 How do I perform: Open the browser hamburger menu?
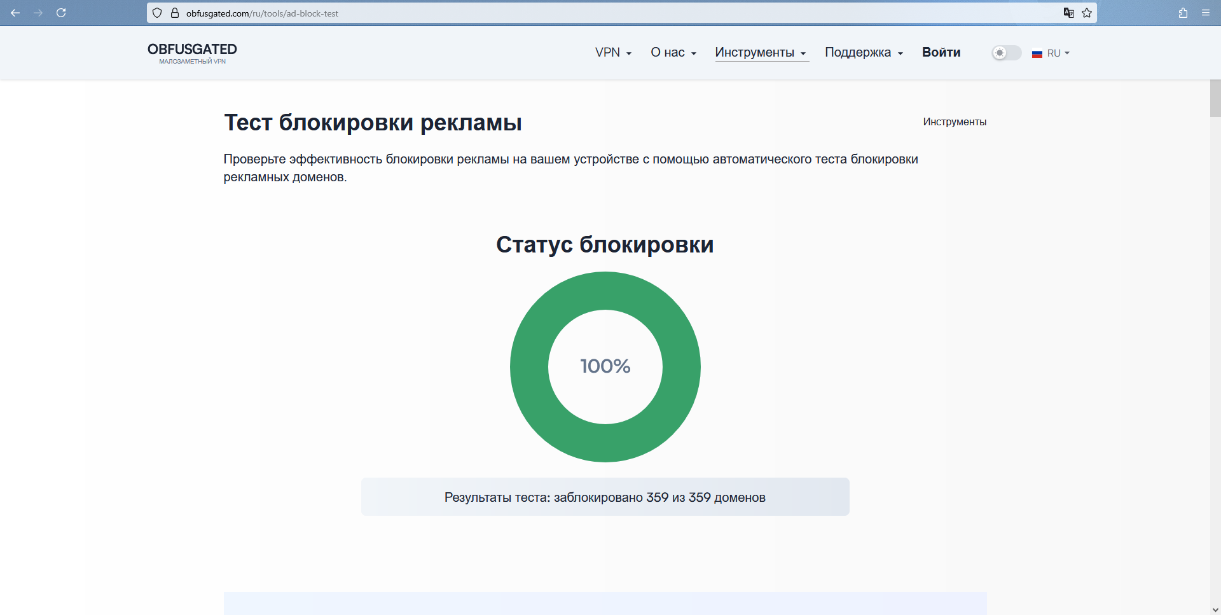click(x=1206, y=13)
